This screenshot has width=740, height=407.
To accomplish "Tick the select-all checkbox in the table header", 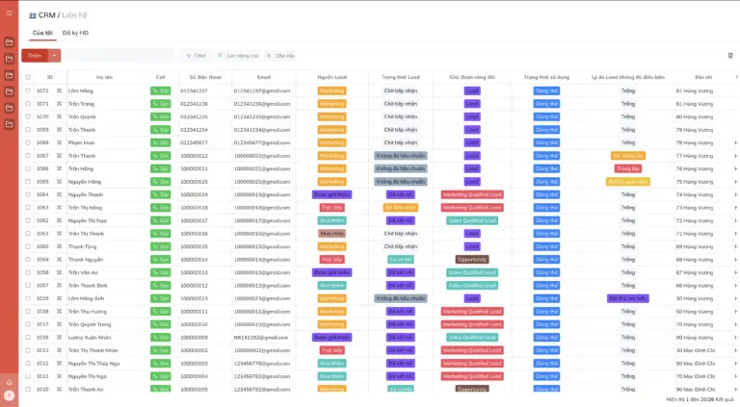I will pyautogui.click(x=28, y=77).
